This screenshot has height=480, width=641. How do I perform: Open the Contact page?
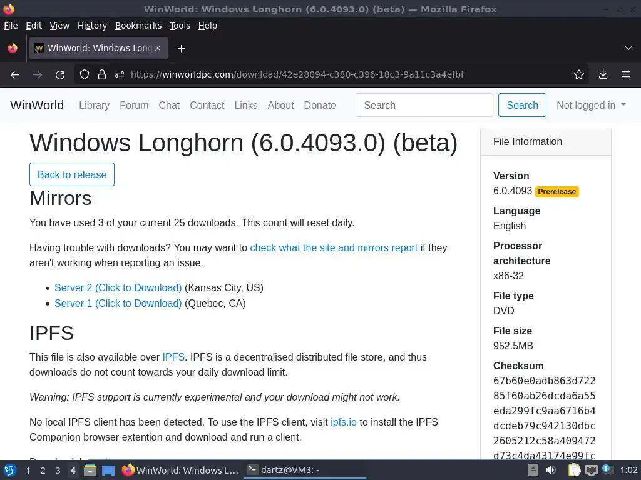(207, 105)
